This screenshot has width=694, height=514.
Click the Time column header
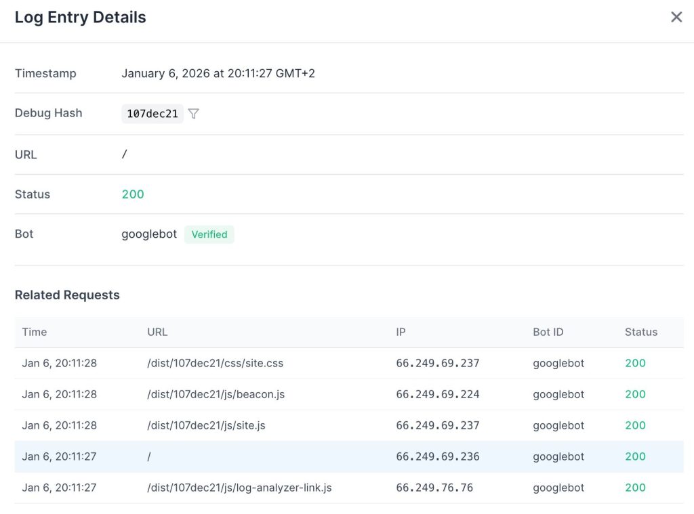point(35,332)
